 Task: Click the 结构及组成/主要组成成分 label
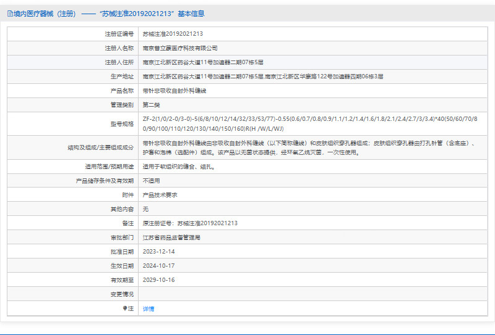point(100,147)
